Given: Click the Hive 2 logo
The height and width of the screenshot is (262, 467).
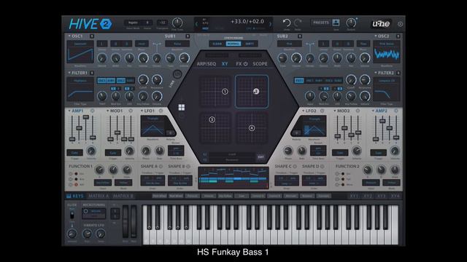Looking at the screenshot, I should coord(90,24).
